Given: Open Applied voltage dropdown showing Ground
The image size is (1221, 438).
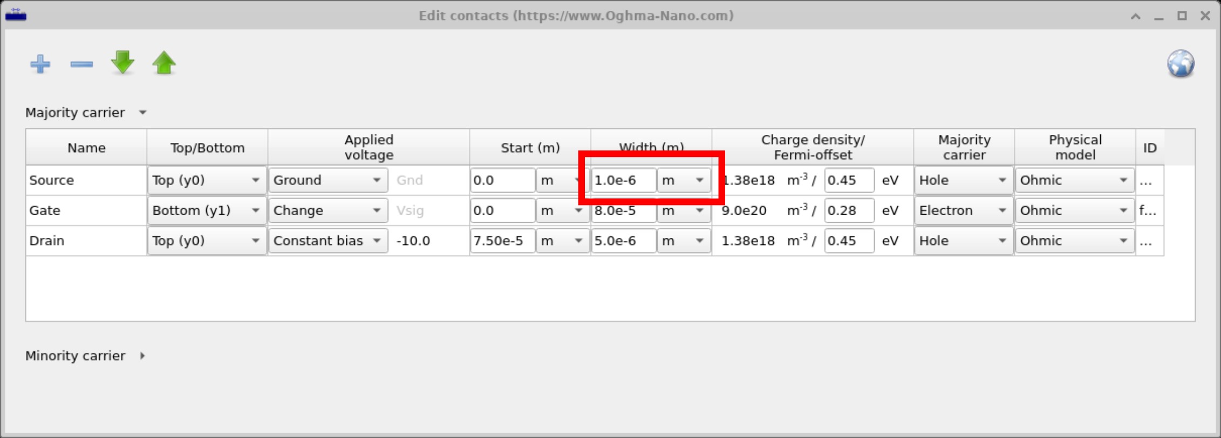Looking at the screenshot, I should [x=328, y=180].
